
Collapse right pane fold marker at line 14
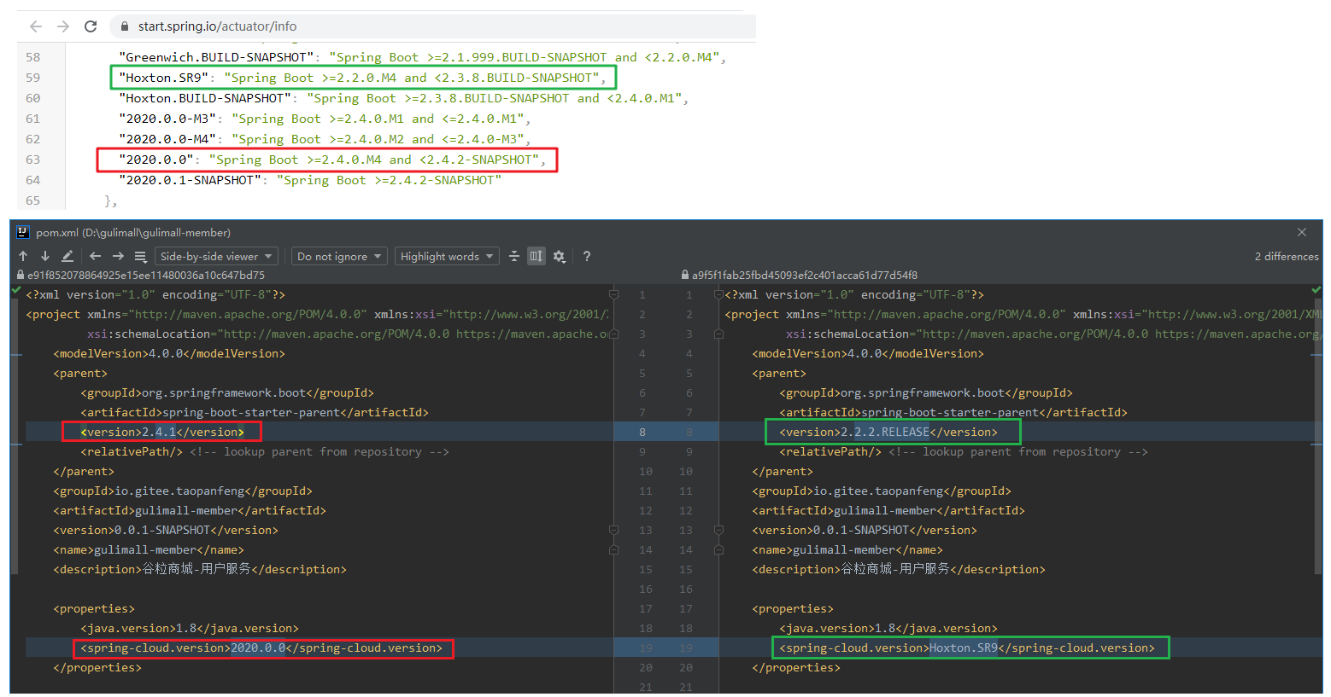[x=718, y=549]
